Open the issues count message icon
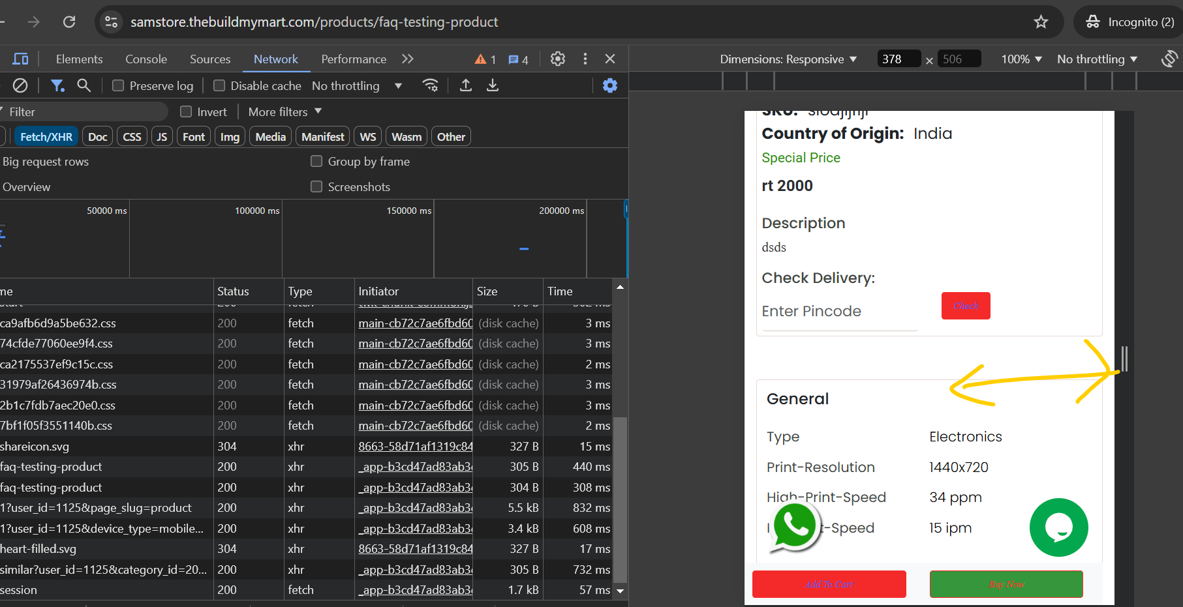Image resolution: width=1183 pixels, height=607 pixels. point(519,59)
